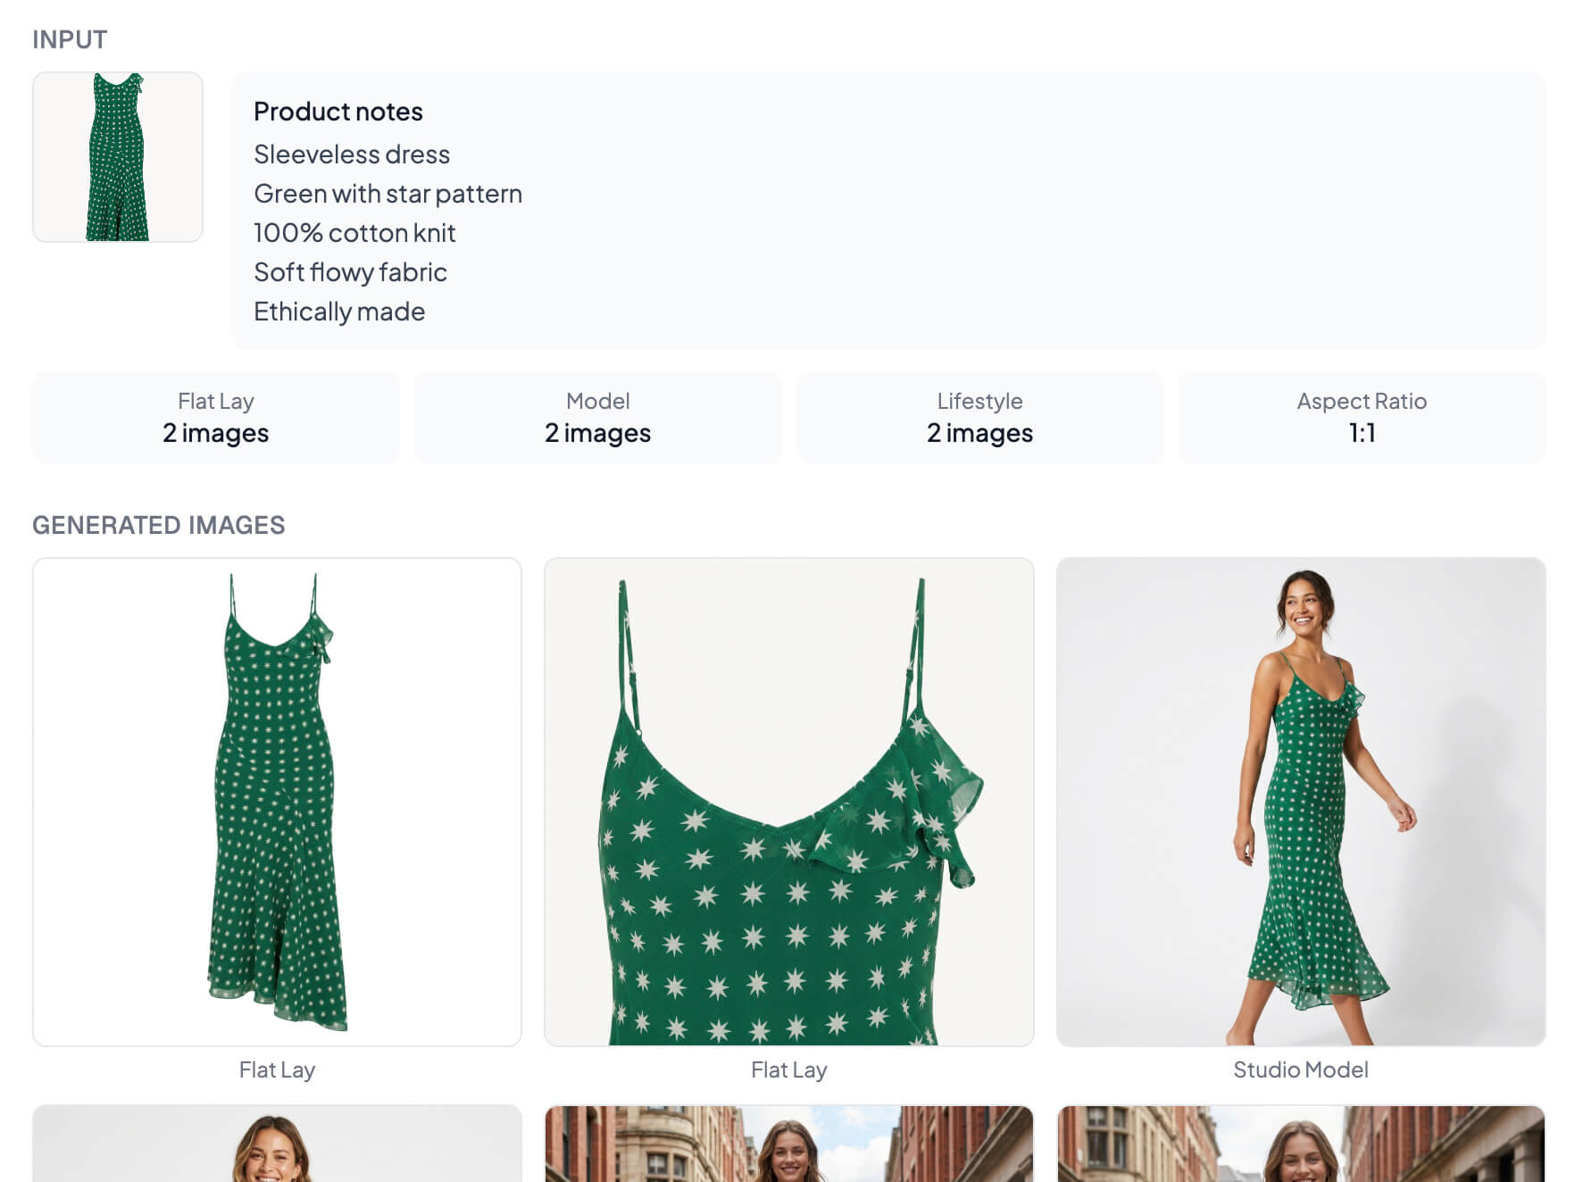1575x1182 pixels.
Task: Click the GENERATED IMAGES section heading
Action: tap(159, 525)
